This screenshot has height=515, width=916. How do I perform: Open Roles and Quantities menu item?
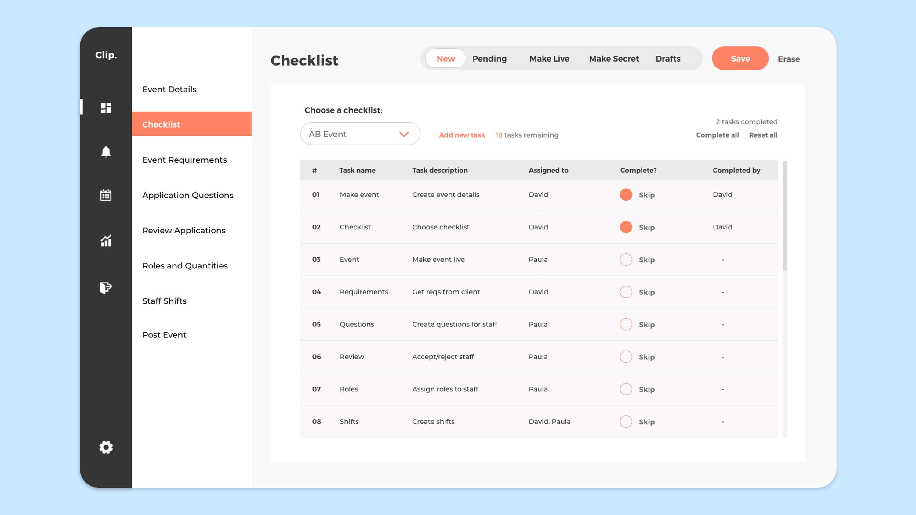click(184, 265)
